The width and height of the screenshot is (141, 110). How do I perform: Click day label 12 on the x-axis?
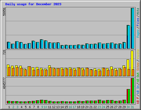point(54,107)
